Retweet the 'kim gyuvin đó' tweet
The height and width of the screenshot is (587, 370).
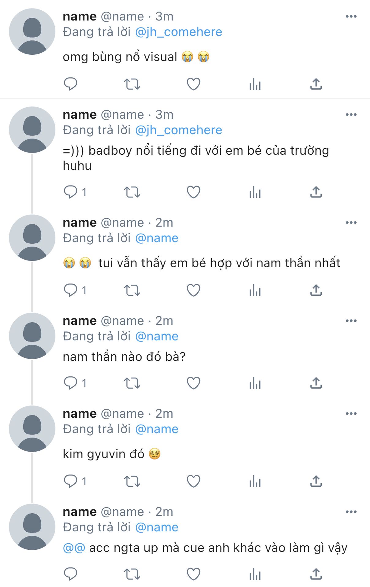pos(132,481)
